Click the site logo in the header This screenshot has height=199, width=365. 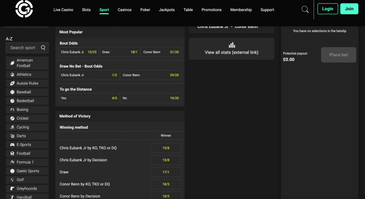pos(24,8)
